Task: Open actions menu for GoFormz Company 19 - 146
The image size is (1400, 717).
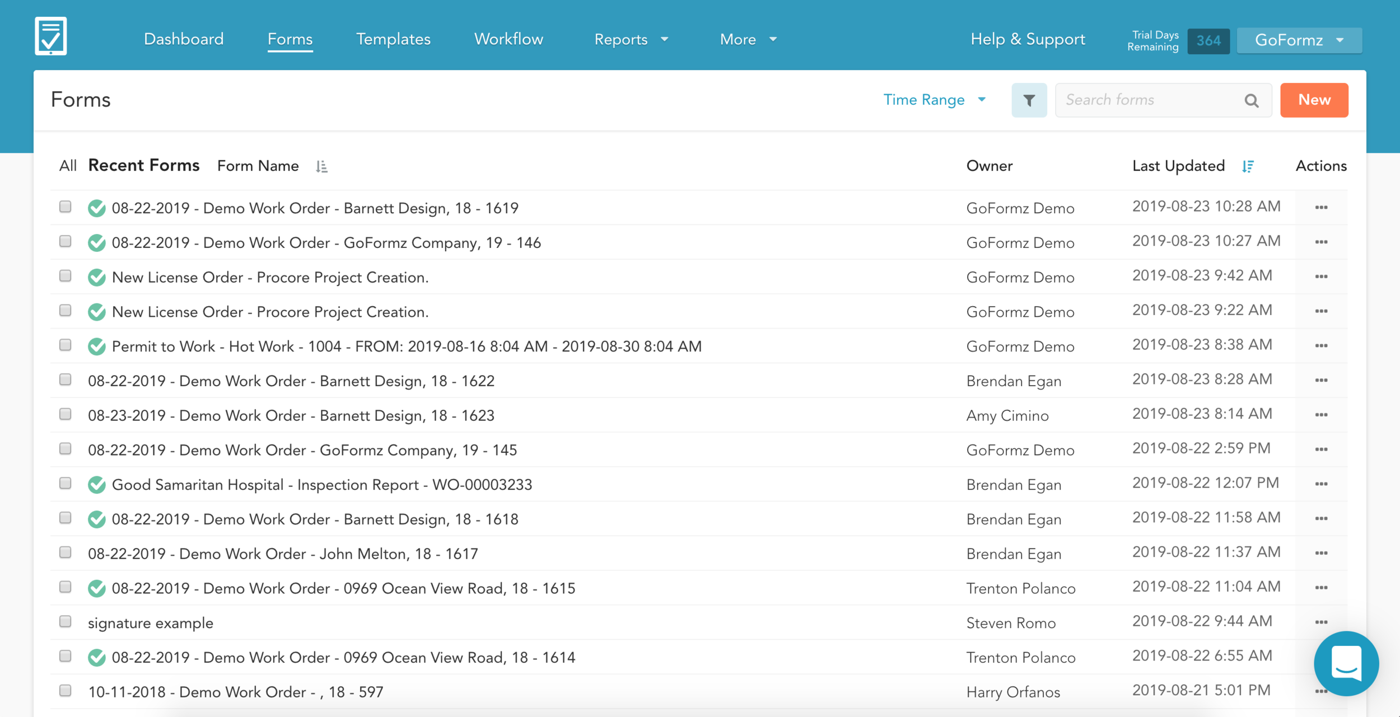Action: point(1321,242)
